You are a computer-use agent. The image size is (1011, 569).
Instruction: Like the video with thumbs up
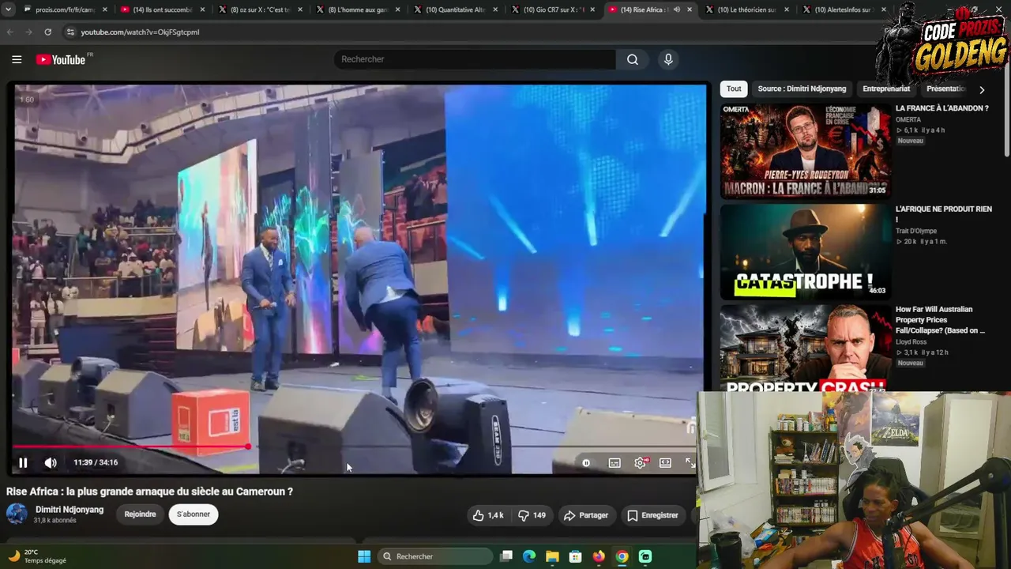click(488, 515)
